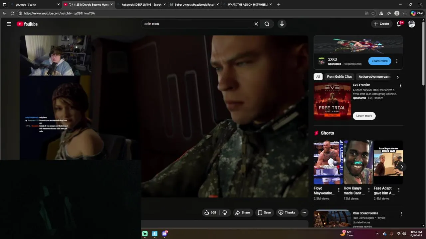The height and width of the screenshot is (239, 426).
Task: Open menu for the Faze Adapt short
Action: [399, 190]
